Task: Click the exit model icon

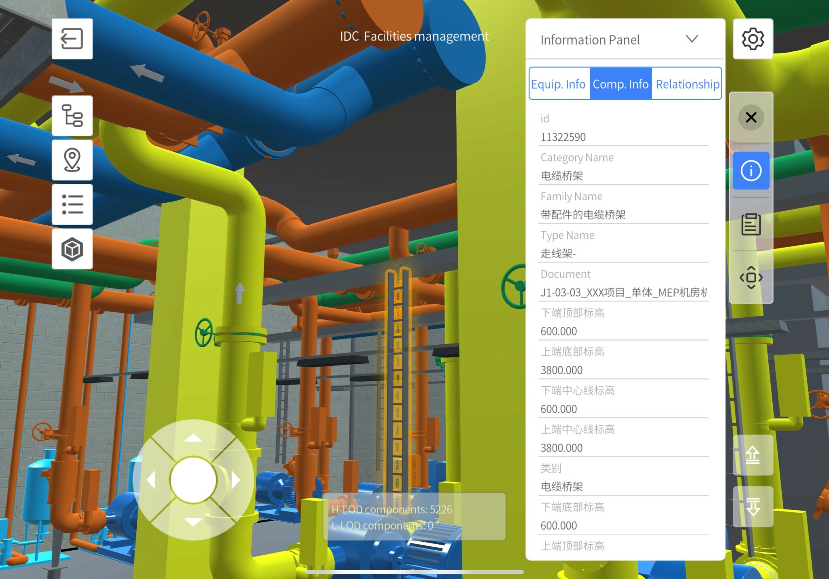Action: (x=72, y=38)
